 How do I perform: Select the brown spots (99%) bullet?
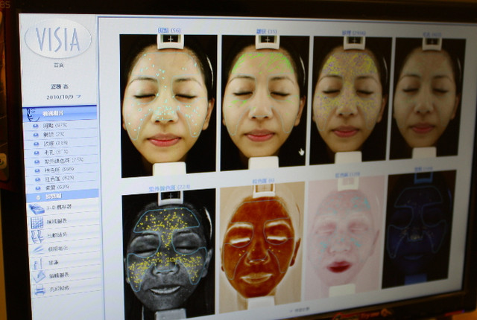tap(37, 170)
